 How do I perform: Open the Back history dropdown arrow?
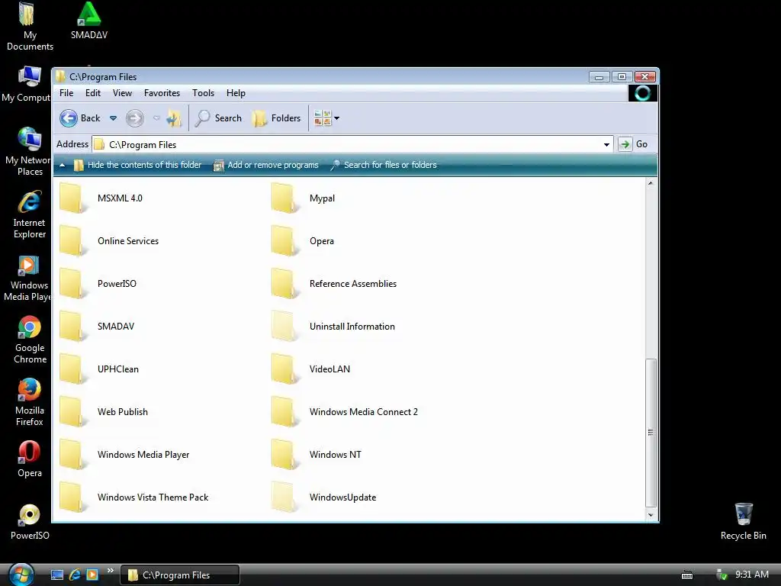113,118
